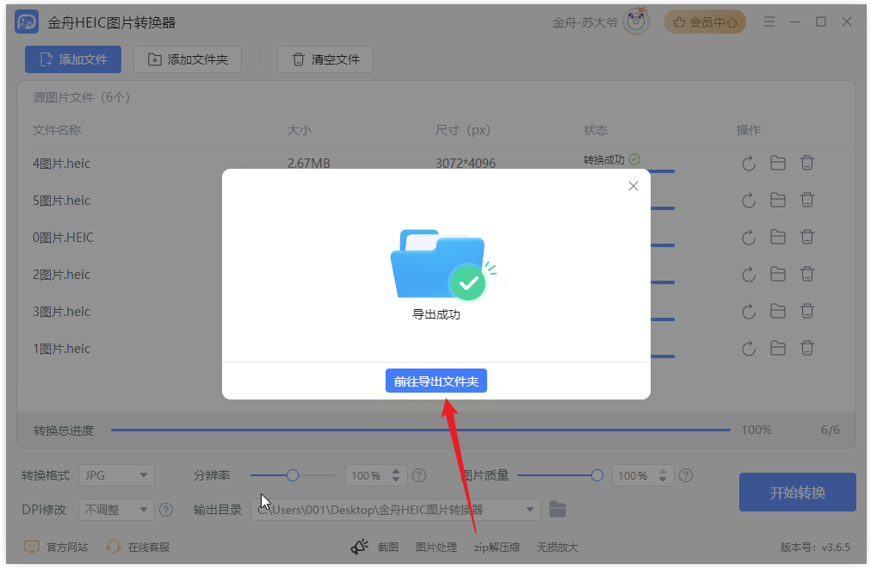Viewport: 871px width, 570px height.
Task: Open the 图片处理 link
Action: (x=436, y=548)
